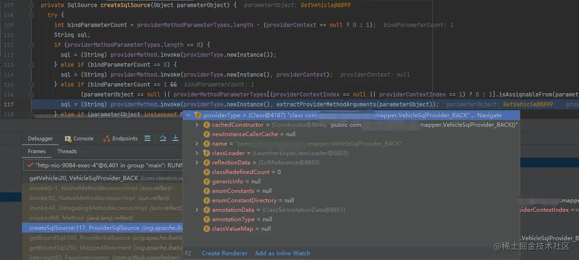Click the Console tab terminal icon
Viewport: 579px width, 260px height.
click(x=68, y=139)
